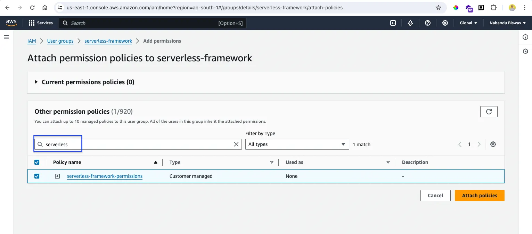
Task: Open the Chrome profile avatar
Action: [512, 8]
